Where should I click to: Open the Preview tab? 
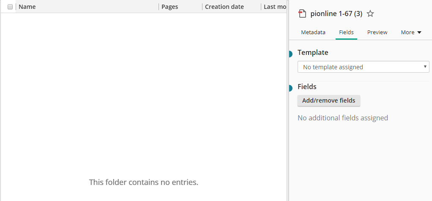click(377, 32)
